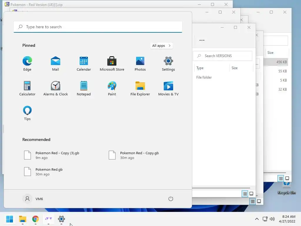Click the Windows Start button on taskbar
This screenshot has height=226, width=301.
9,219
